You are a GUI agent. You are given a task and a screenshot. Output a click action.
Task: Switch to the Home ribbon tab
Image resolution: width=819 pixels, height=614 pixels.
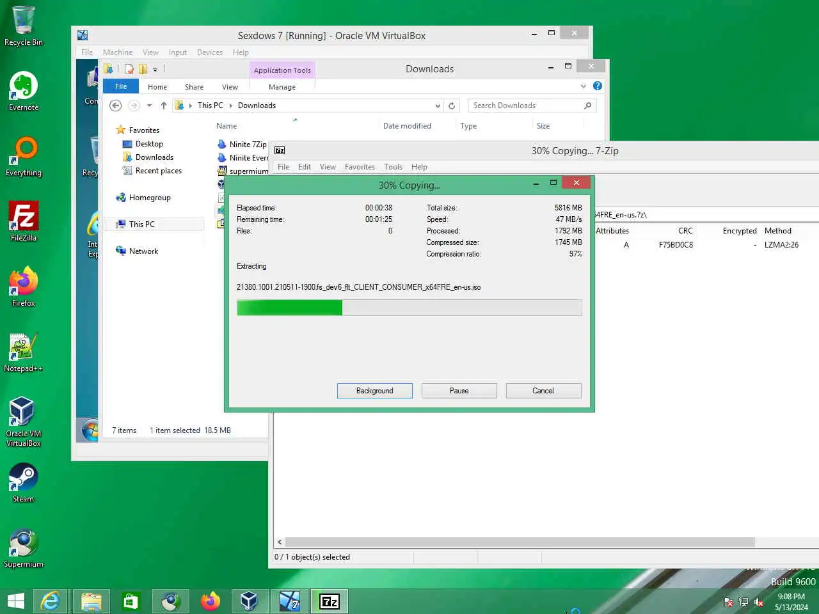coord(157,87)
